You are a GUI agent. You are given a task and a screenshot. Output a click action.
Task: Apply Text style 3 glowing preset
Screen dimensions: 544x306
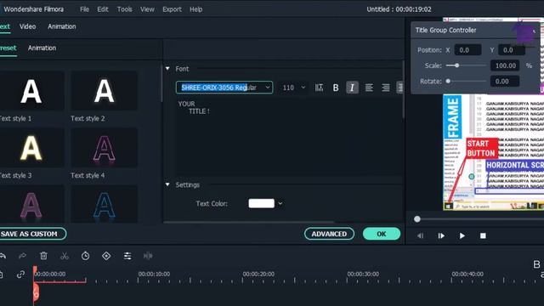(x=31, y=148)
